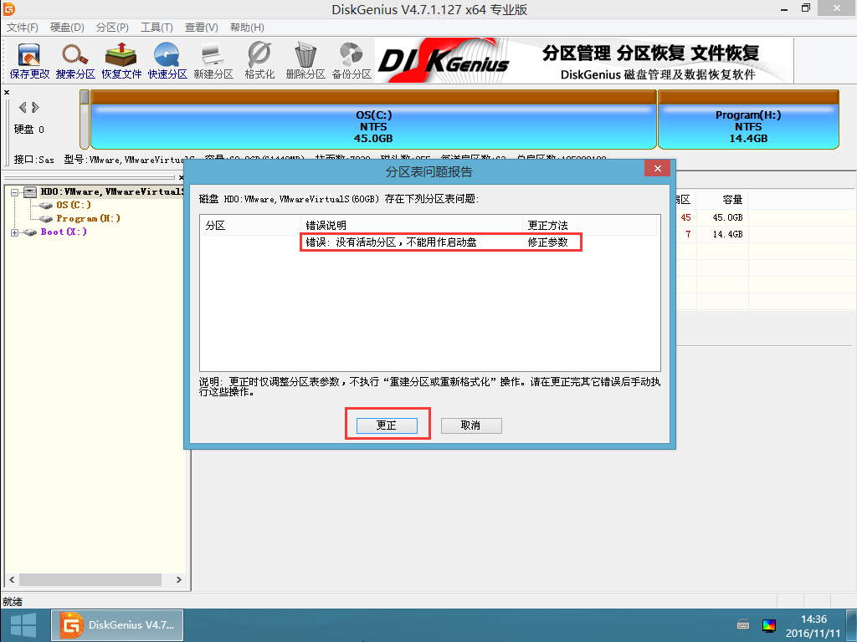This screenshot has width=857, height=642.
Task: Click the 45.0GB capacity cell
Action: click(727, 217)
